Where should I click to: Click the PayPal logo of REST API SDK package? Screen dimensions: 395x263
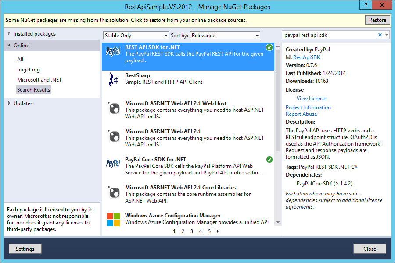coord(113,51)
